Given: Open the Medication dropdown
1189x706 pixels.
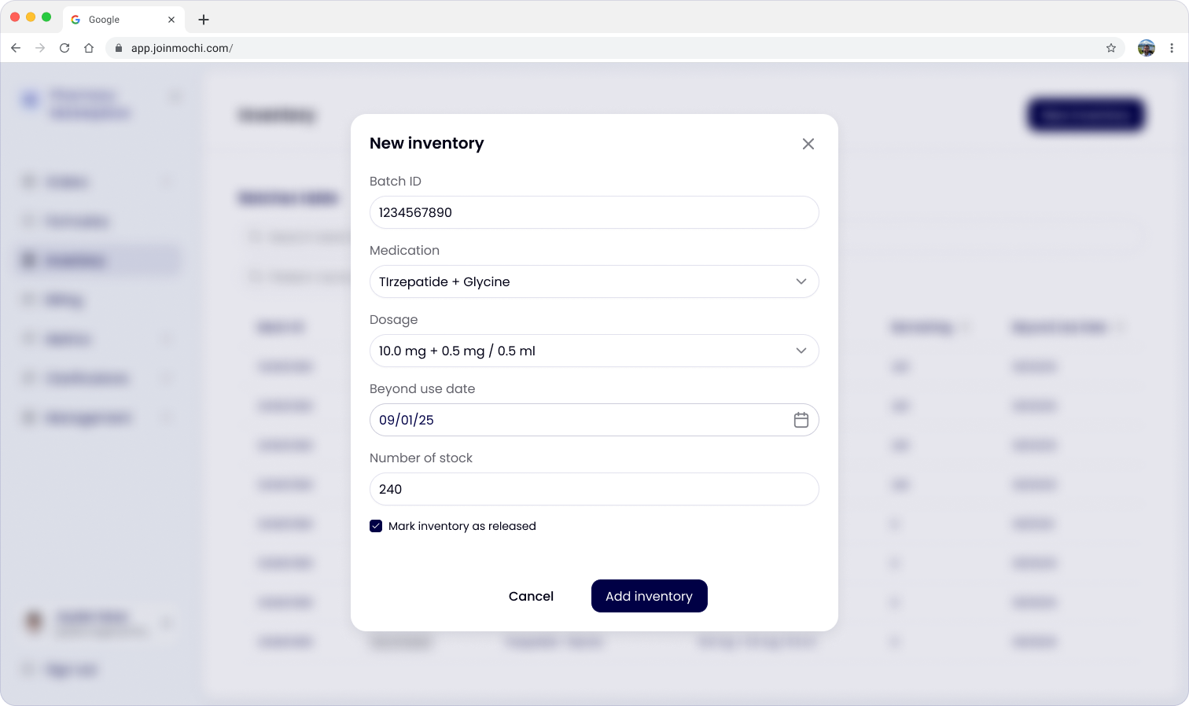Looking at the screenshot, I should click(x=594, y=281).
